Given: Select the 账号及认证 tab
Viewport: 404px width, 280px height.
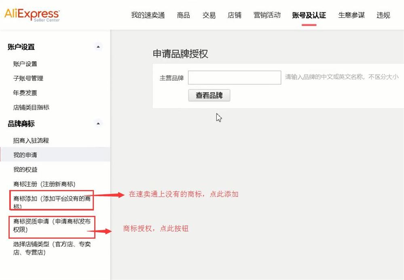Looking at the screenshot, I should pos(309,15).
